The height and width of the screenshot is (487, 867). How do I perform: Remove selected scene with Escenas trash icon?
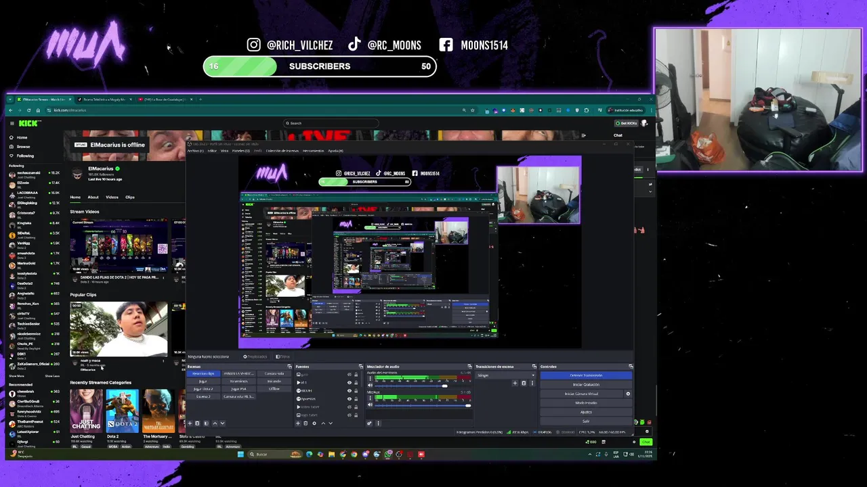click(x=197, y=423)
